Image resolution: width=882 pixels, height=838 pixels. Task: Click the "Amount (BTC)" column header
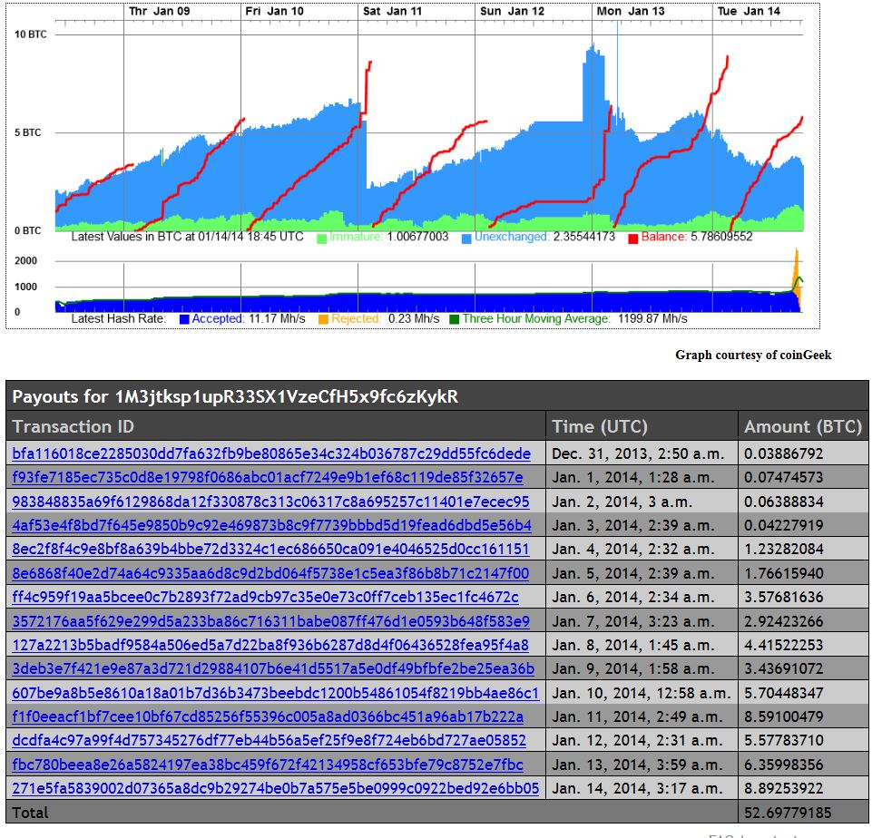pyautogui.click(x=803, y=426)
